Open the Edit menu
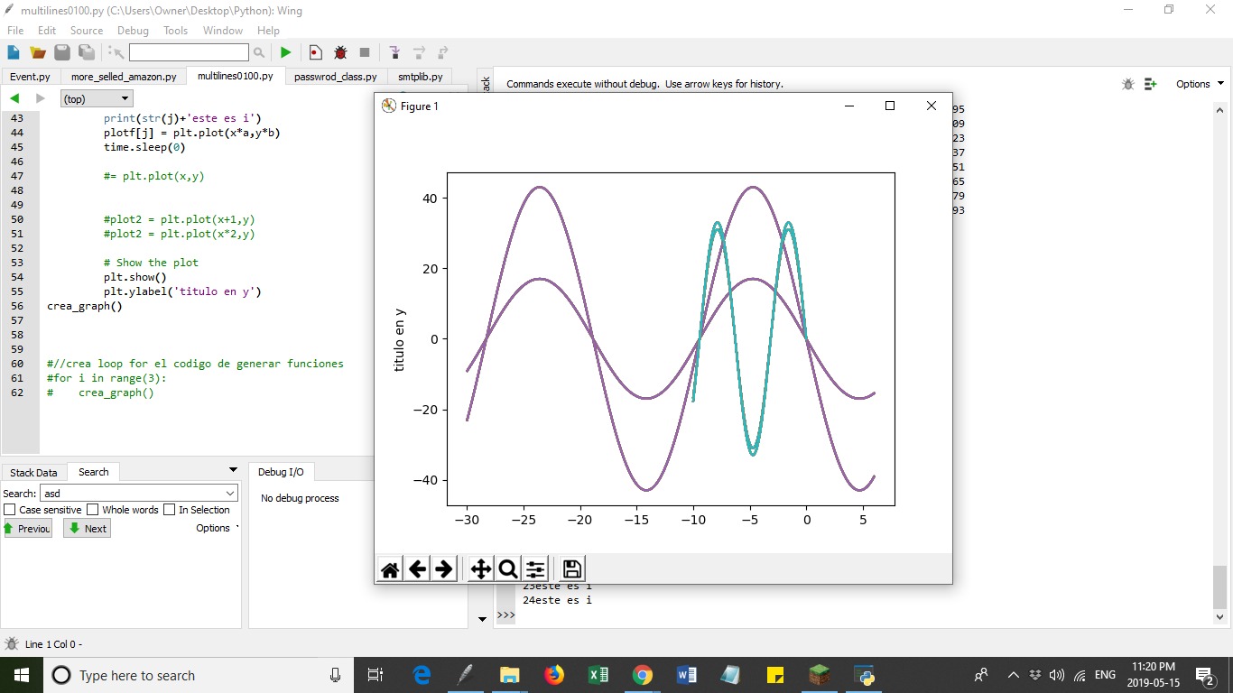 (47, 30)
